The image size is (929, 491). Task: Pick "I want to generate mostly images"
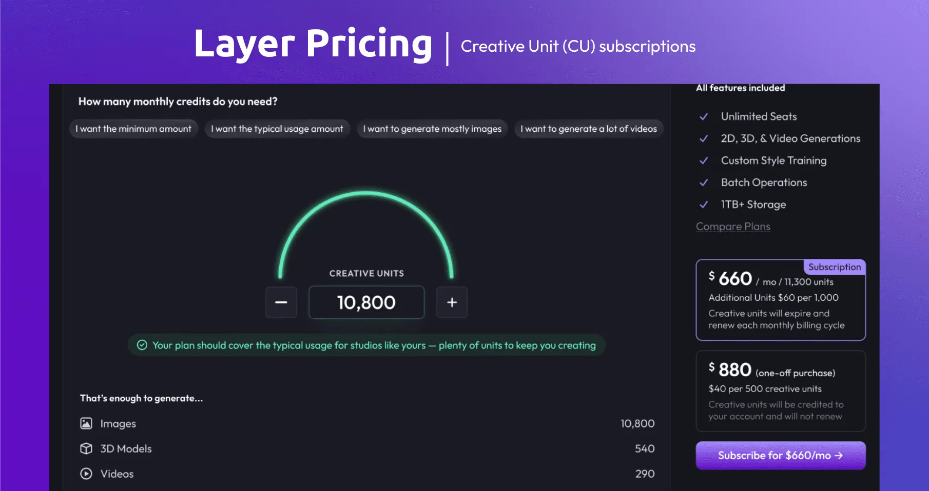point(432,129)
